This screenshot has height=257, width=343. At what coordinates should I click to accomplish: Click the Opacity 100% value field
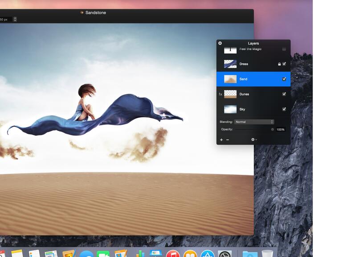281,129
